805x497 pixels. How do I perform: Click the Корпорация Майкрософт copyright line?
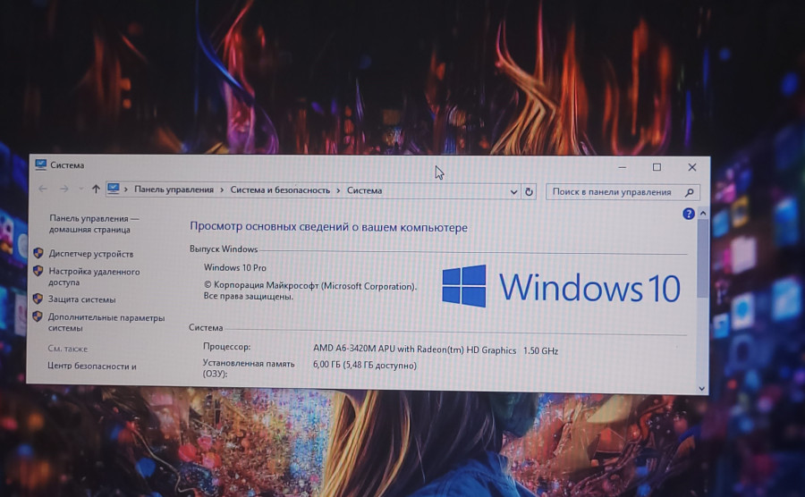pyautogui.click(x=310, y=286)
